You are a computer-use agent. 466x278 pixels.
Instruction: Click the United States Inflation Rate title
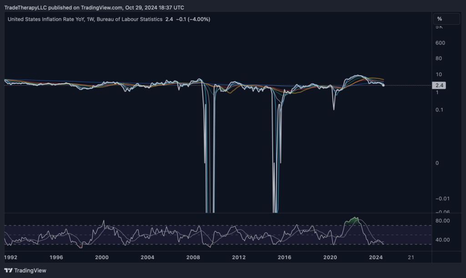coord(85,19)
